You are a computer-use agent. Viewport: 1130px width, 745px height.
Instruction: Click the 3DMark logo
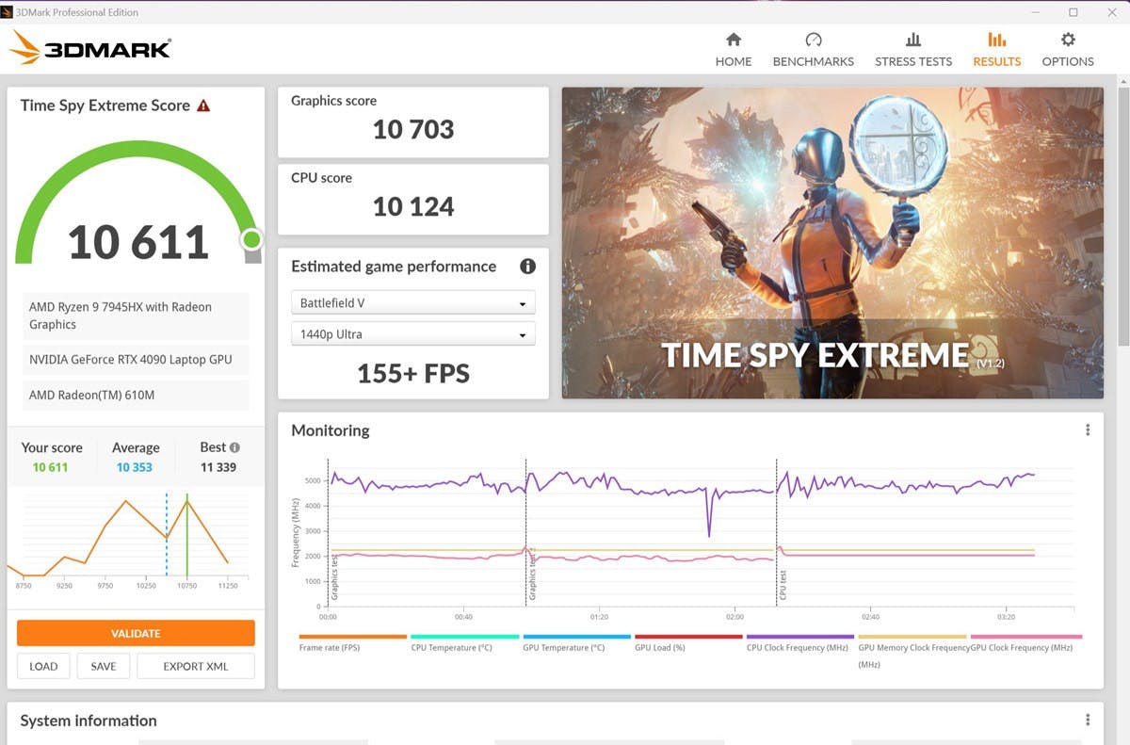[x=90, y=47]
